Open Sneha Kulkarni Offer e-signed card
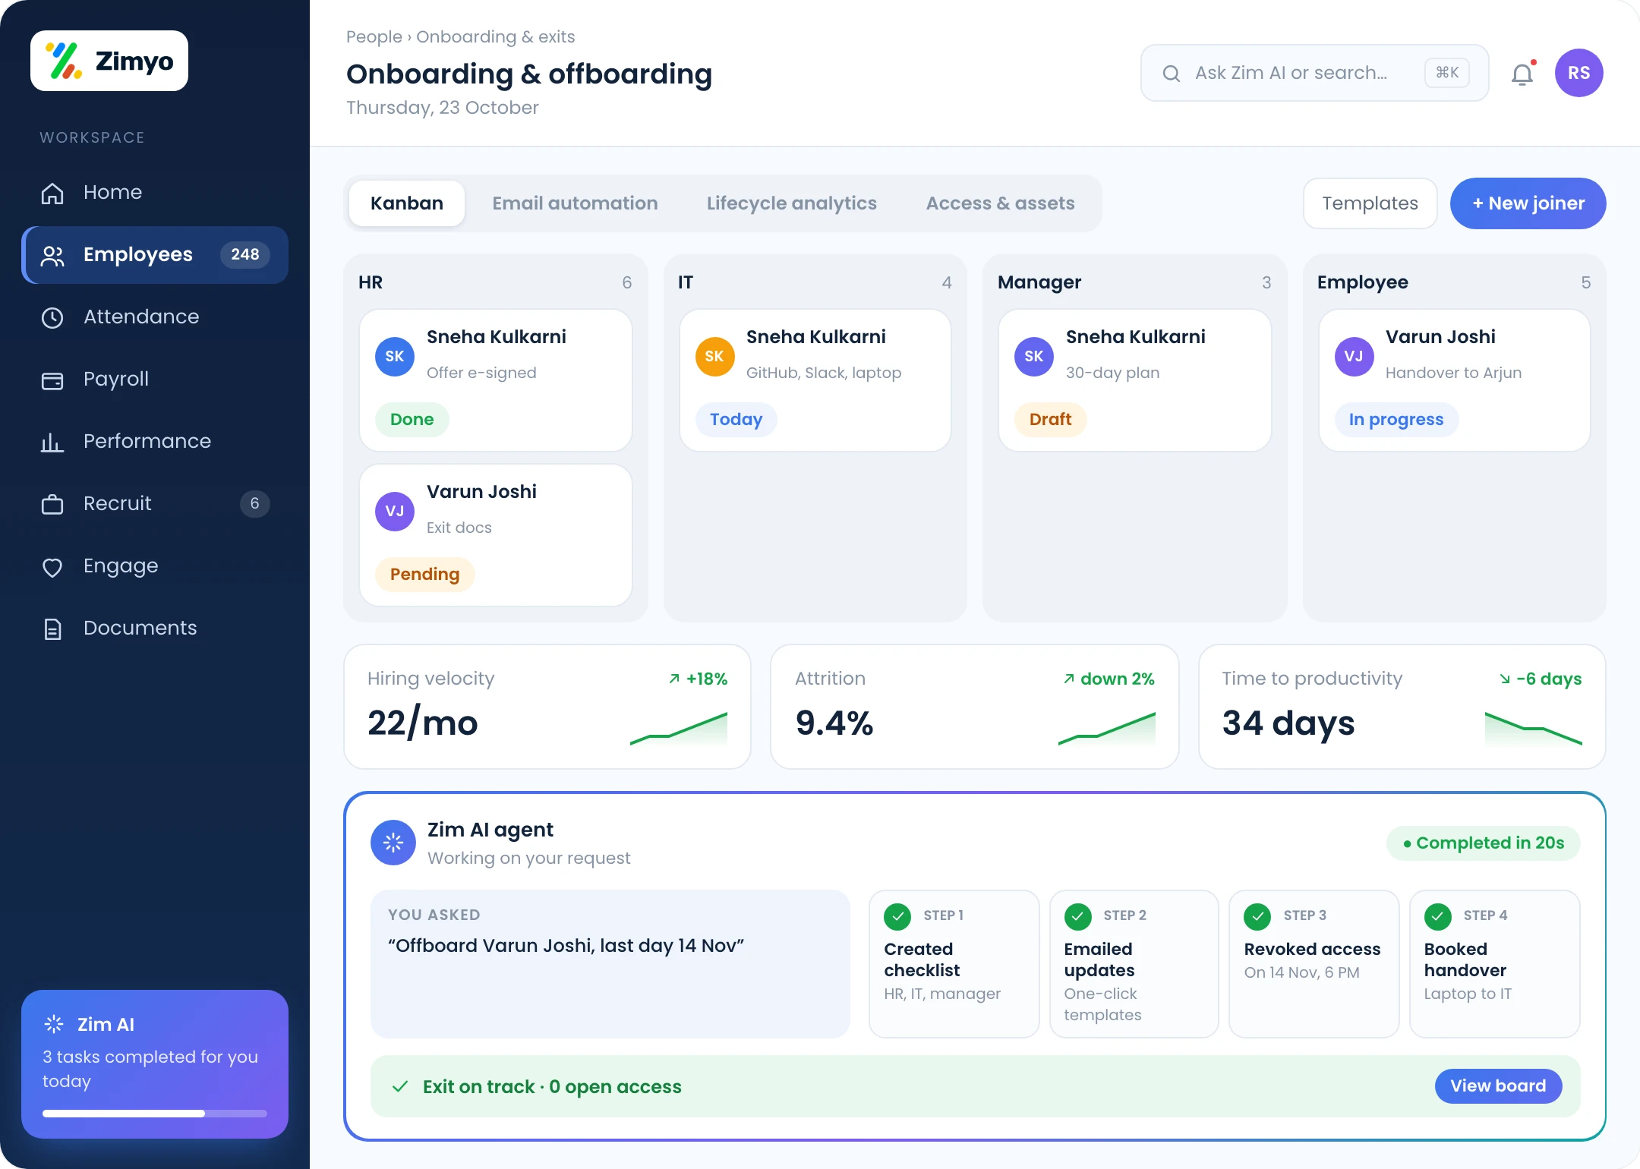This screenshot has height=1169, width=1640. 496,380
